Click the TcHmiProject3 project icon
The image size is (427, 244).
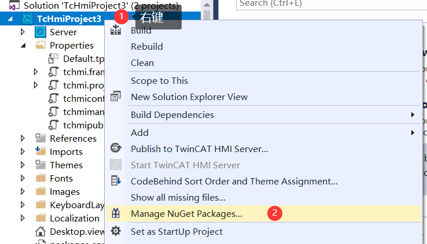(x=27, y=19)
